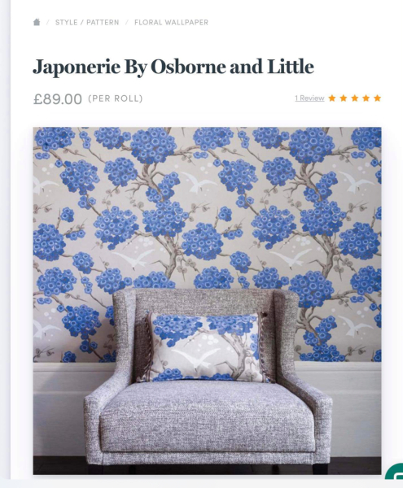
Task: Go to the Floral Wallpaper breadcrumb category
Action: pos(171,23)
